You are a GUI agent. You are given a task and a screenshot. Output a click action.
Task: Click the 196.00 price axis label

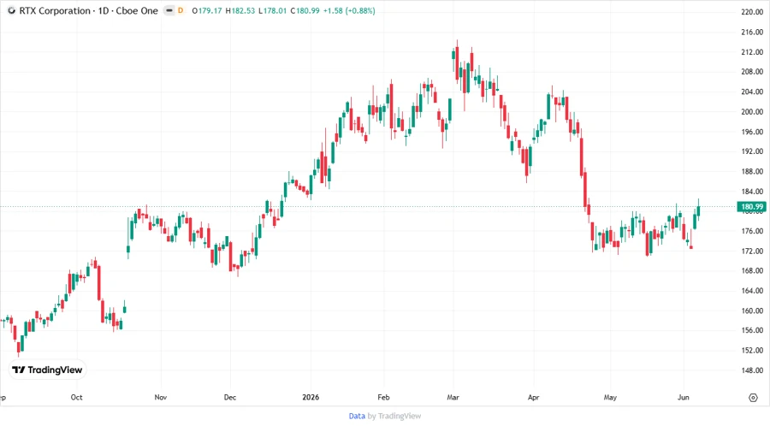tap(752, 132)
